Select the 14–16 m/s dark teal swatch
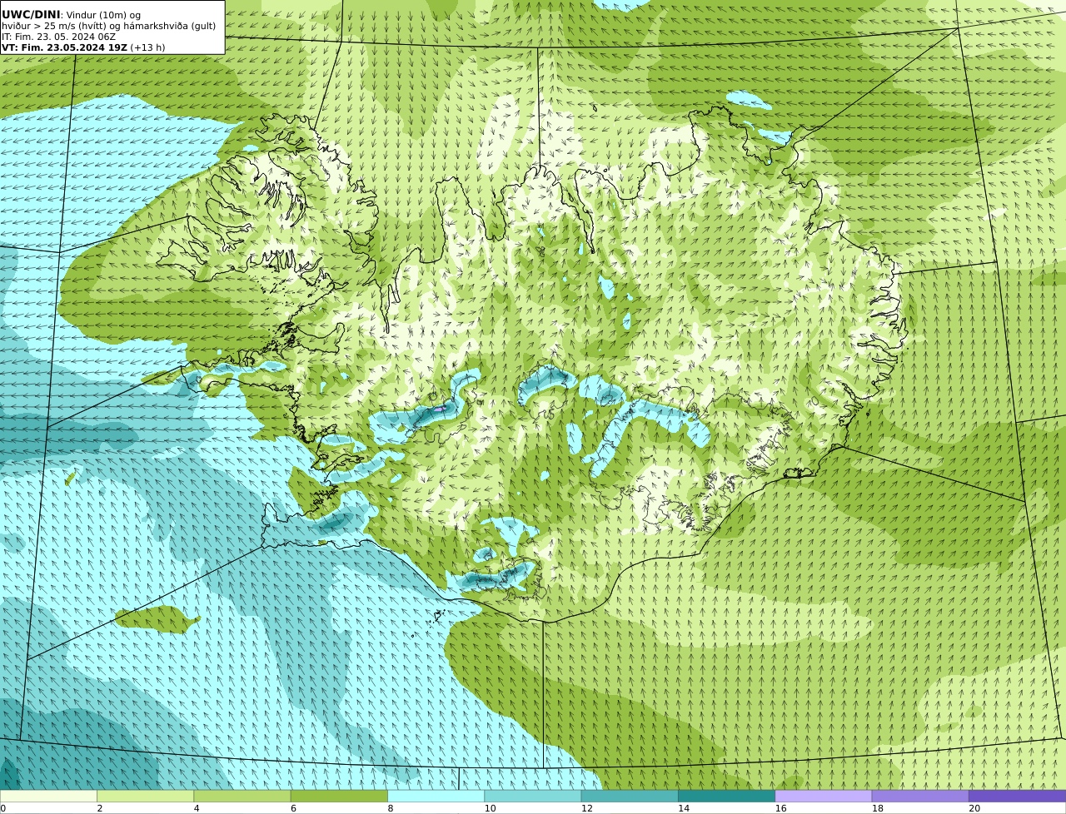Screen dimensions: 1066x814 tap(726, 796)
